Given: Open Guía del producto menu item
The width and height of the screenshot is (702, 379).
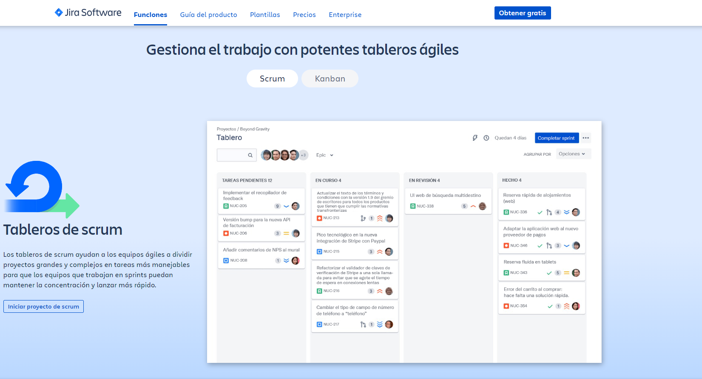Looking at the screenshot, I should tap(208, 14).
